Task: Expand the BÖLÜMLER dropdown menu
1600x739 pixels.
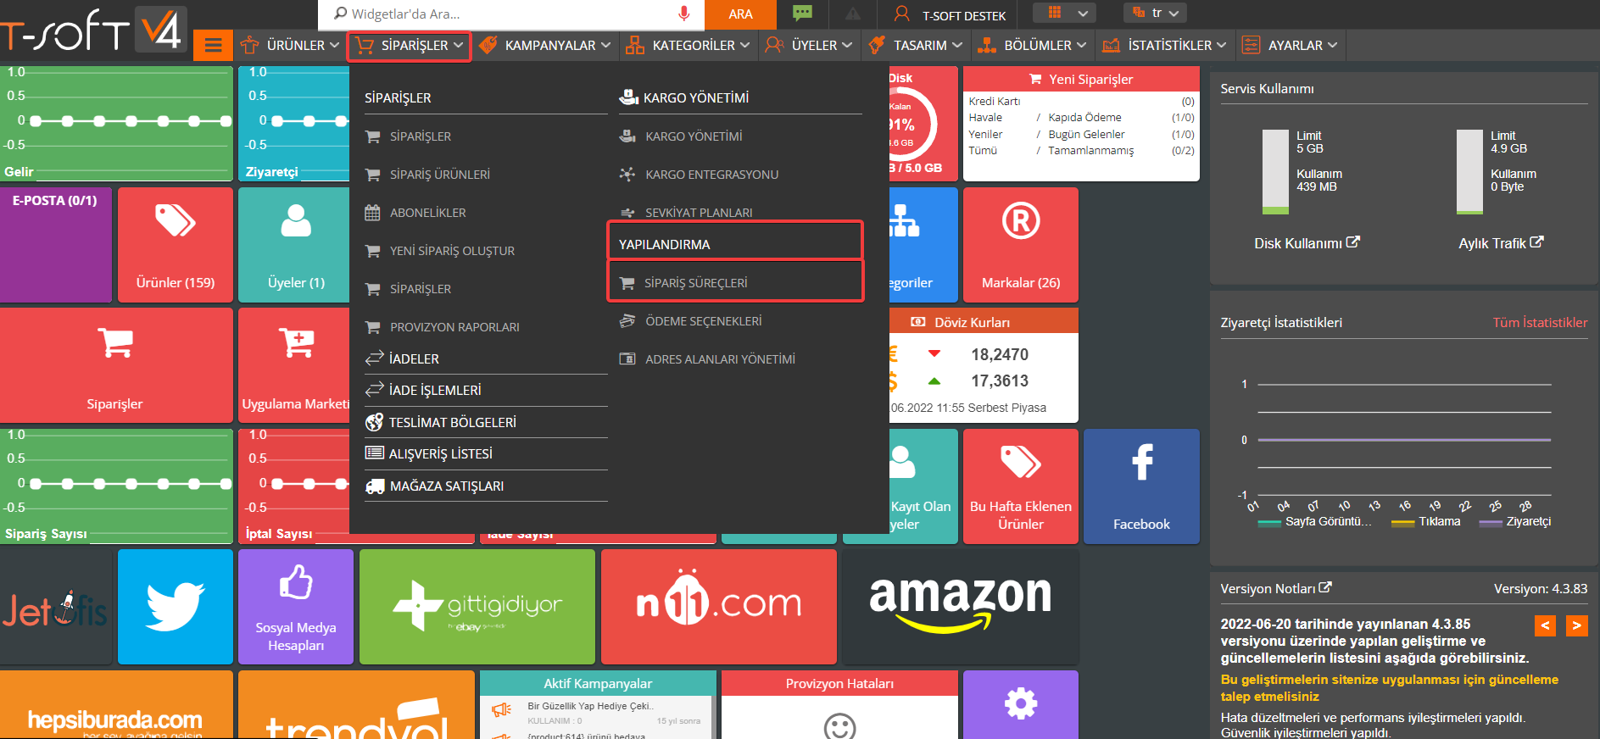Action: [x=1032, y=45]
